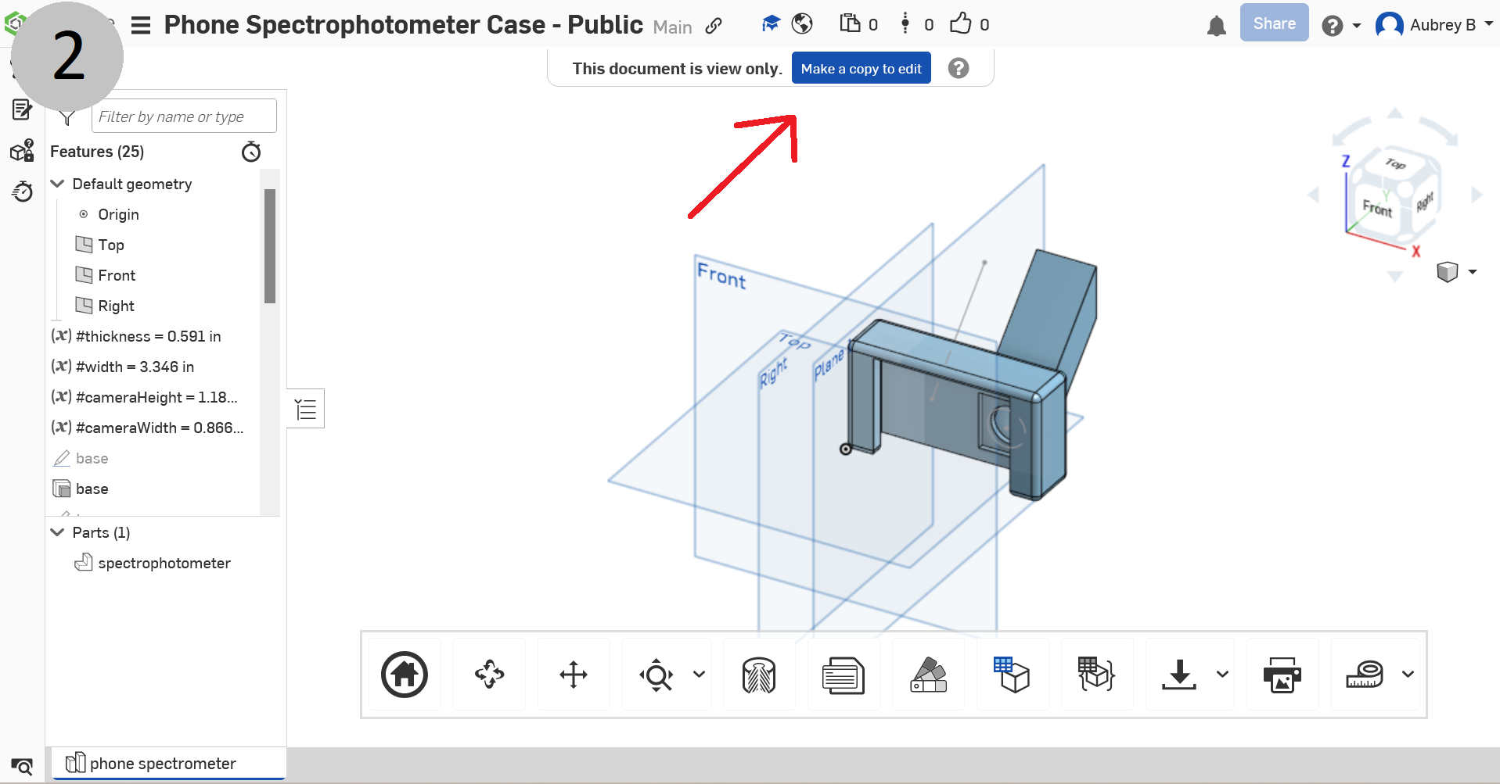Click the Share button
Screen dimensions: 1500x784
click(1274, 23)
